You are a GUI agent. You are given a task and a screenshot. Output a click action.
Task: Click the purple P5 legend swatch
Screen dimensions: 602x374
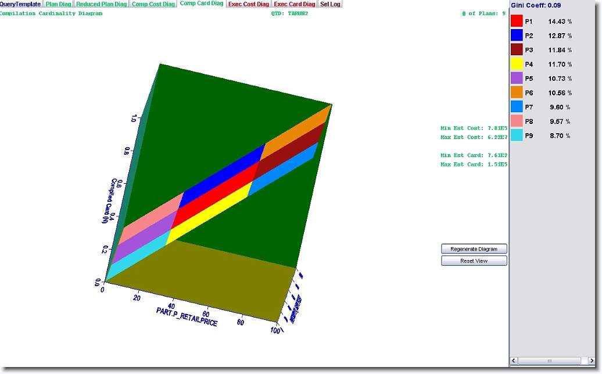(x=517, y=79)
